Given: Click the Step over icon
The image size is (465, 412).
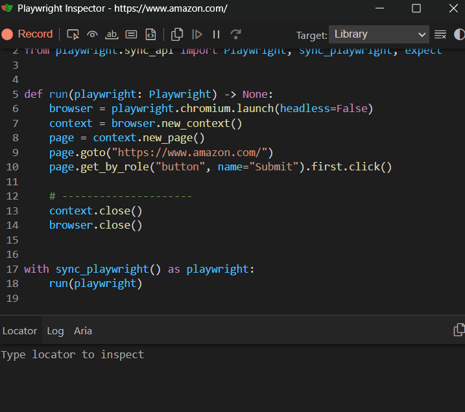Looking at the screenshot, I should click(236, 34).
